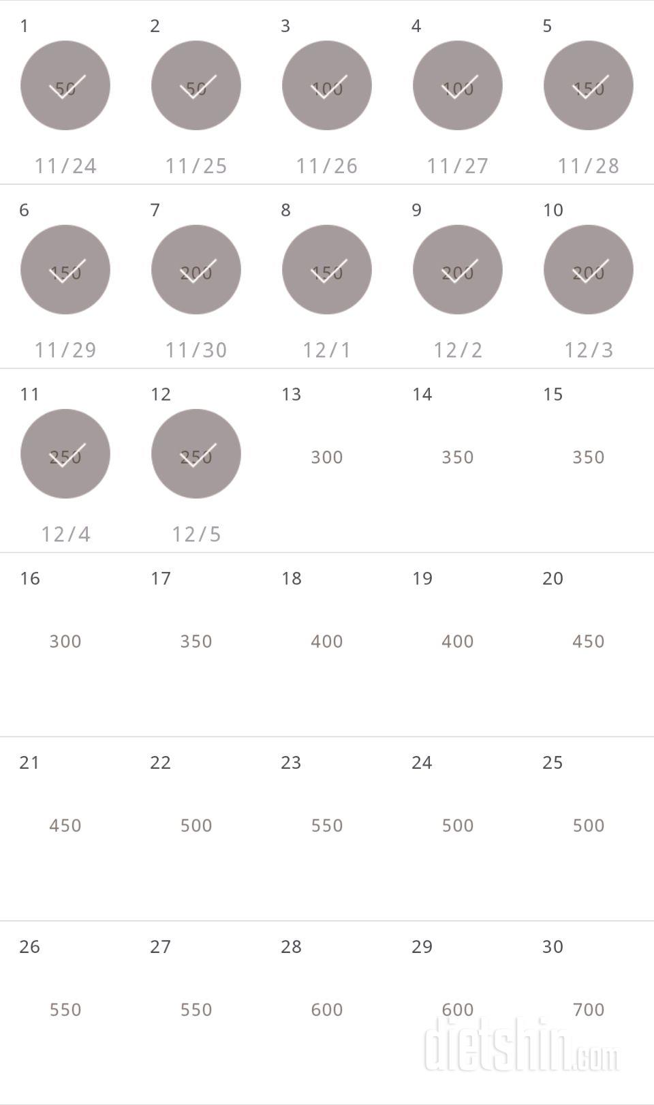Tap the day 7 check circle dated 11/30
The image size is (654, 1105).
[196, 270]
